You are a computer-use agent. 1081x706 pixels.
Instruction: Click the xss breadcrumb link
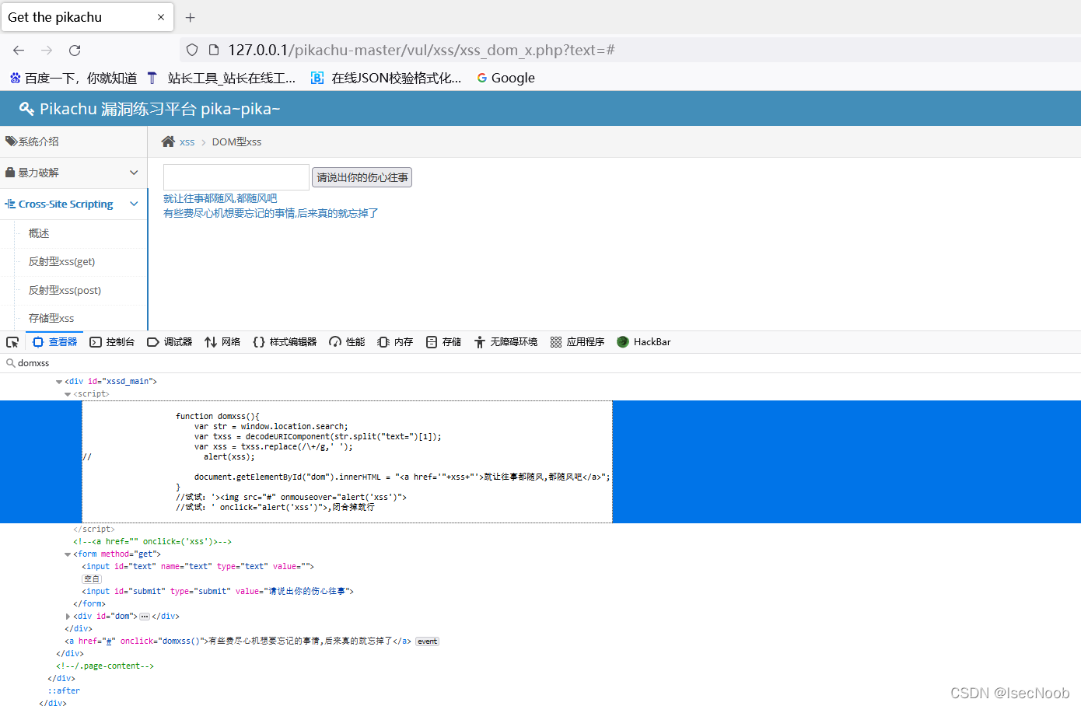click(x=187, y=142)
